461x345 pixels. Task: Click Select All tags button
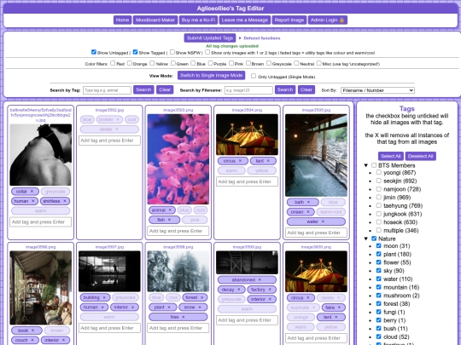pos(391,156)
